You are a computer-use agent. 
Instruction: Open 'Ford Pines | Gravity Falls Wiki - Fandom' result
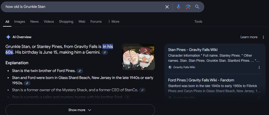click(201, 80)
